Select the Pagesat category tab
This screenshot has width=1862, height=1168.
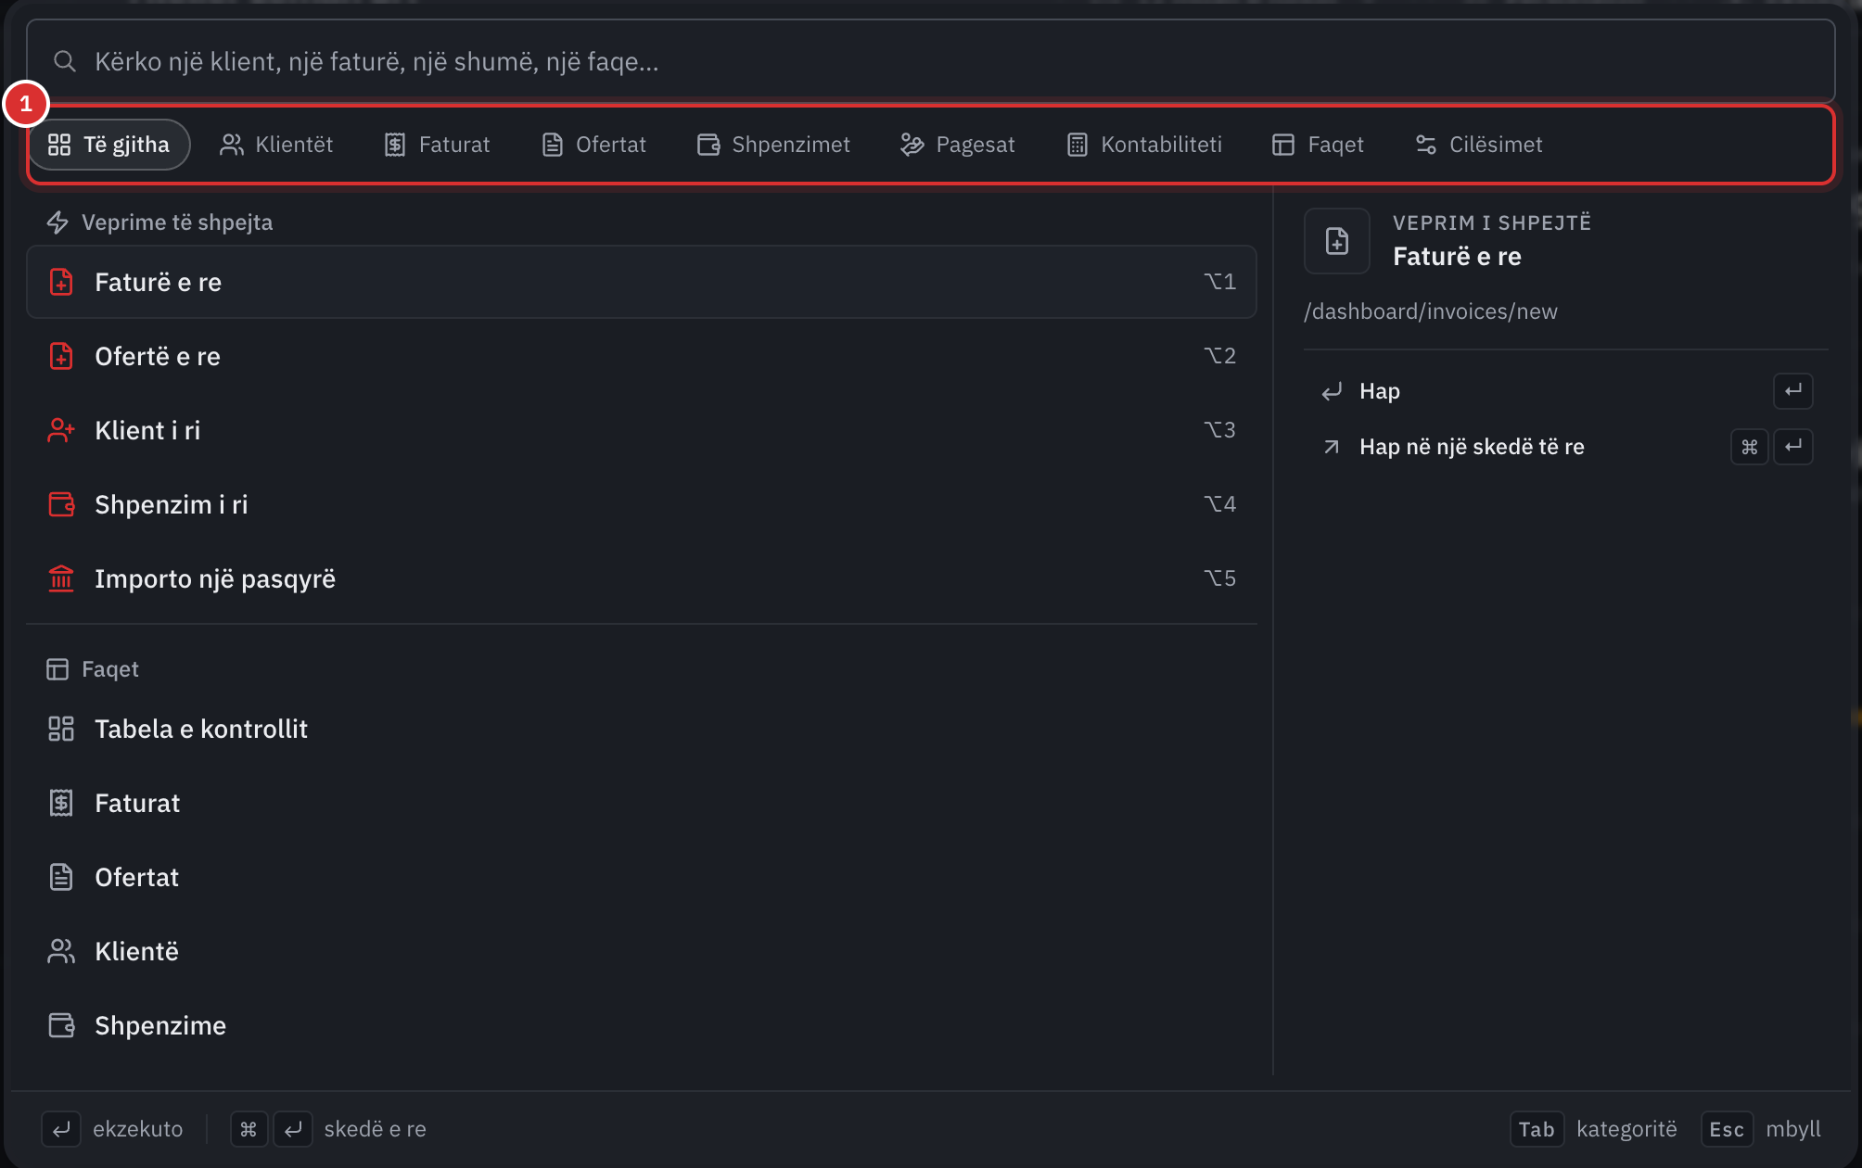(958, 145)
